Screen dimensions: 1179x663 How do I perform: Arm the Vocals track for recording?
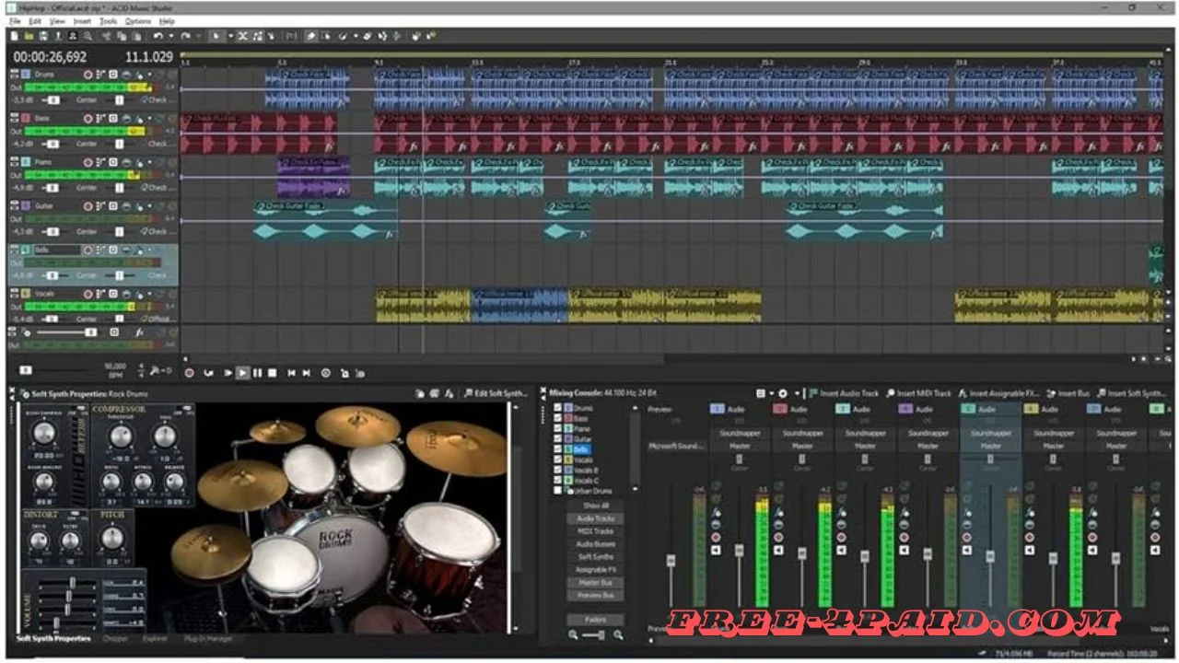[88, 294]
